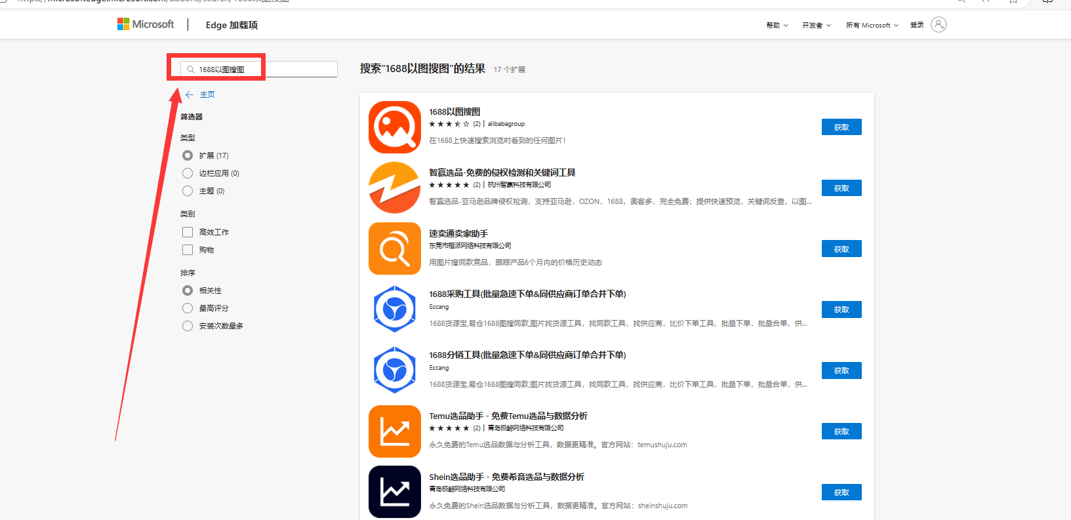Expand the 开发者 dropdown menu
The width and height of the screenshot is (1071, 520).
(x=817, y=26)
